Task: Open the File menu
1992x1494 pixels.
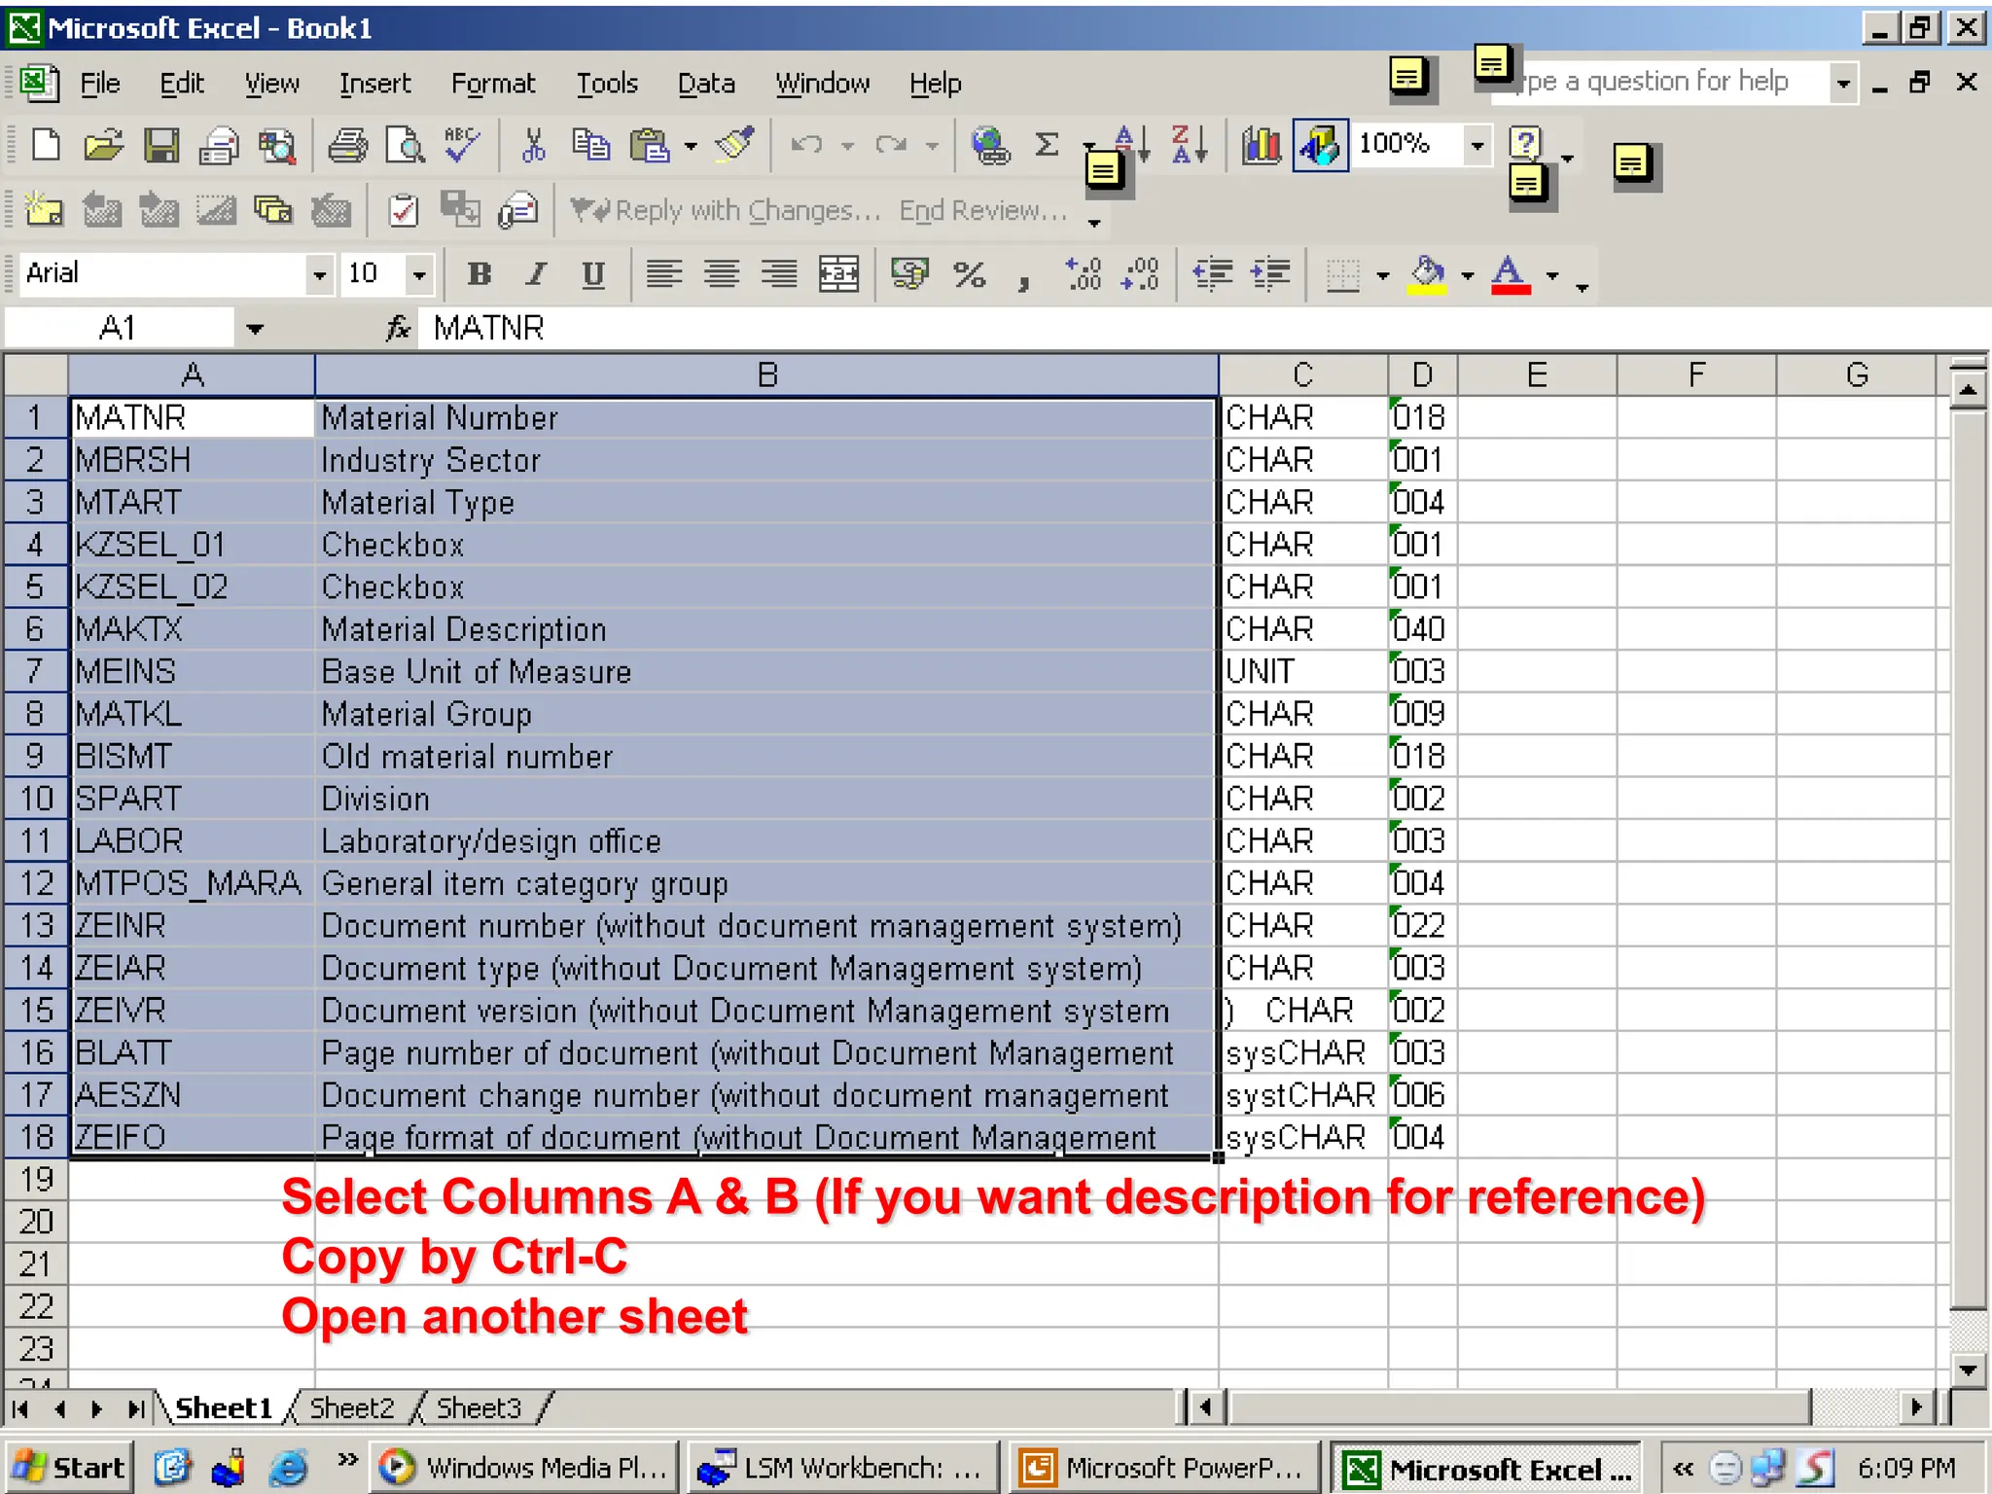Action: [99, 84]
